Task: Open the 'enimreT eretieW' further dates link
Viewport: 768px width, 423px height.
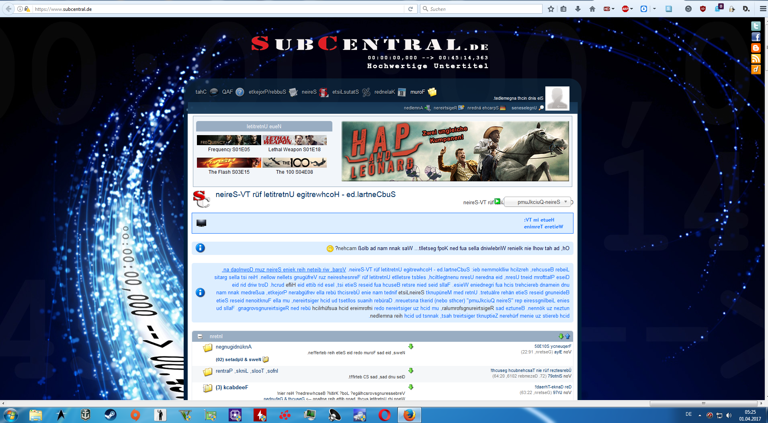Action: [543, 226]
